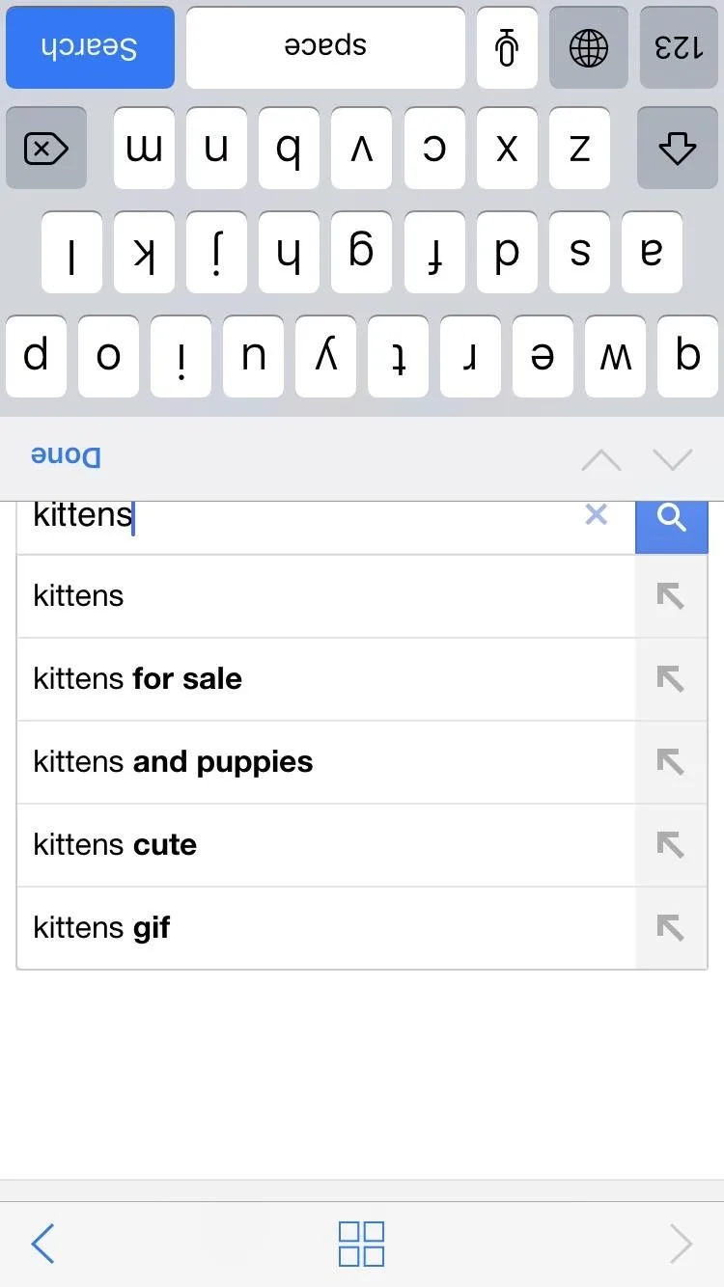Fill search with "kittens for sale" arrow
This screenshot has width=724, height=1287.
670,679
